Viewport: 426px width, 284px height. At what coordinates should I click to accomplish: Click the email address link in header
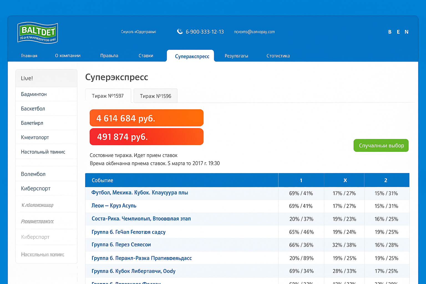[254, 32]
